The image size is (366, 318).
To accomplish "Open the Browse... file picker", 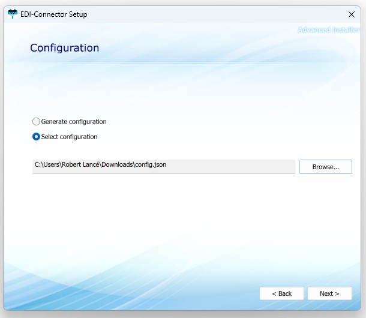I will coord(326,167).
